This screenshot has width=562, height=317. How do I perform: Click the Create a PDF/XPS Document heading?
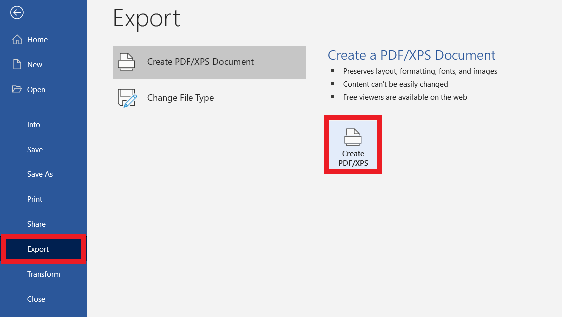click(412, 55)
